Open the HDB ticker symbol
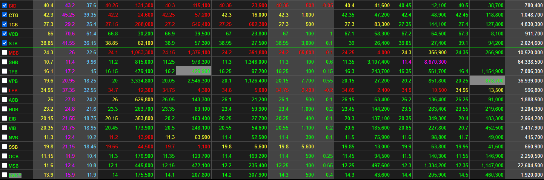Image resolution: width=544 pixels, height=180 pixels. (13, 110)
